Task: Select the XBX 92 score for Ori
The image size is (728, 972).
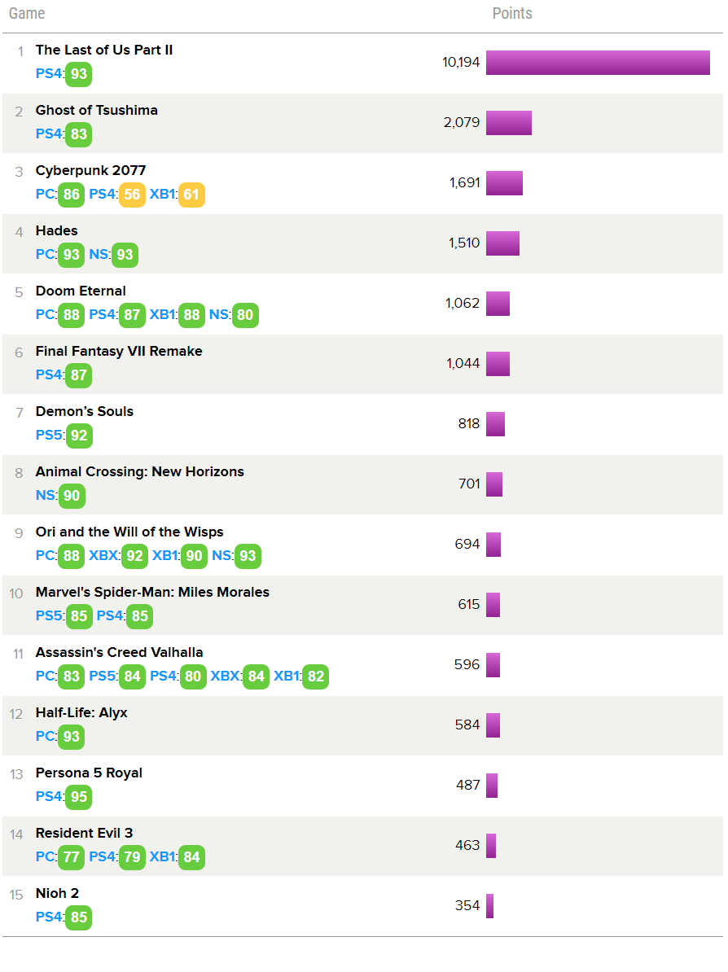Action: click(x=134, y=556)
